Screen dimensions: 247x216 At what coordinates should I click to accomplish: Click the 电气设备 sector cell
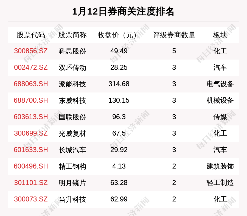click(220, 84)
